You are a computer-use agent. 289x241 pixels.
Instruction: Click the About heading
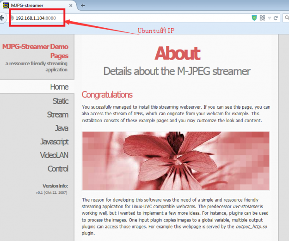click(x=177, y=54)
